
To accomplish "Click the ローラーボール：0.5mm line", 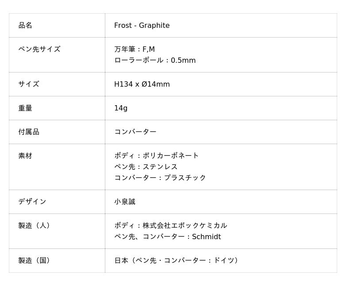I will tap(155, 61).
